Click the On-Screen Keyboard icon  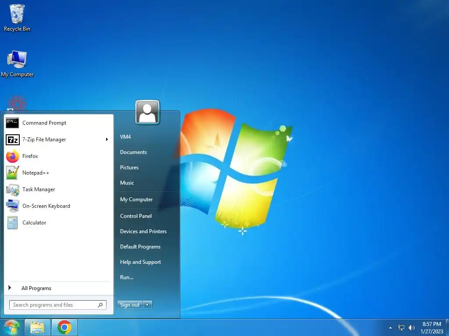(x=12, y=206)
